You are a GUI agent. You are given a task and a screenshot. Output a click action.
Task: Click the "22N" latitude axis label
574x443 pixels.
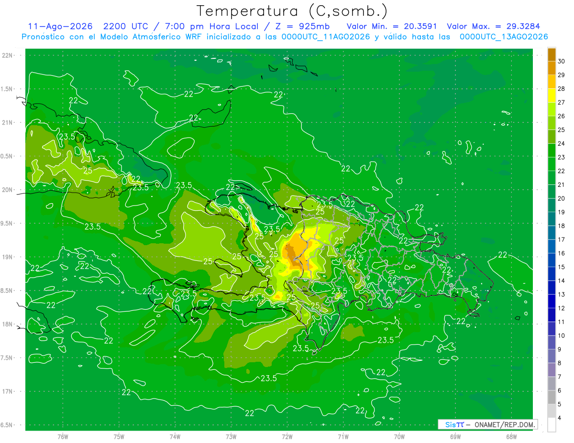tap(8, 55)
